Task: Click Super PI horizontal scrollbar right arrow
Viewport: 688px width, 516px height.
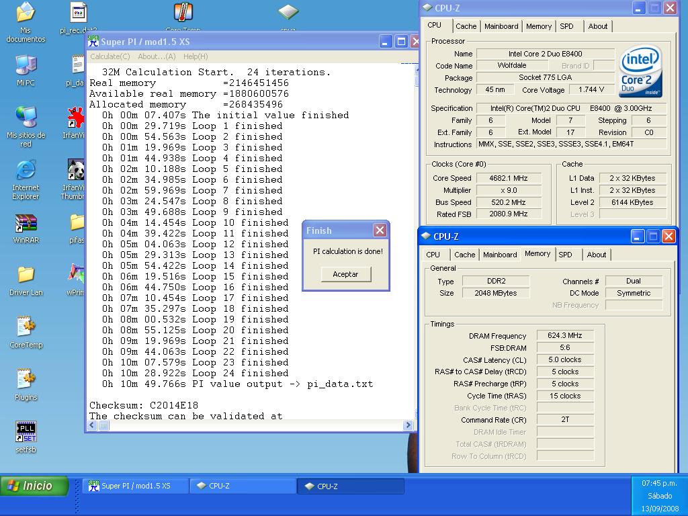Action: (x=408, y=425)
